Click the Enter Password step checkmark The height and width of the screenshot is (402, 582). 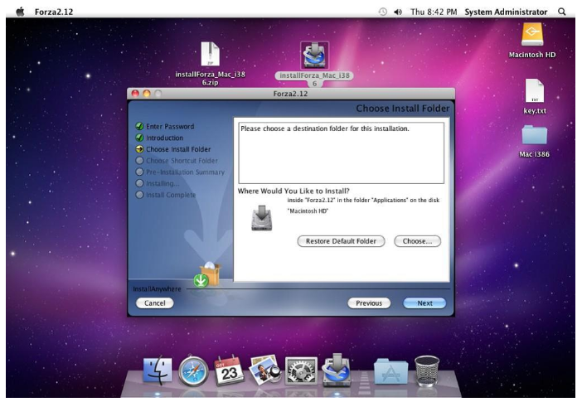pyautogui.click(x=139, y=126)
